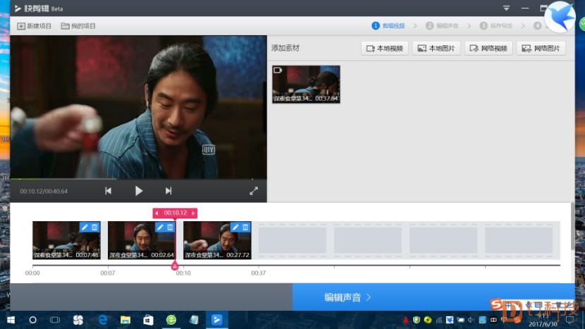Nudge playhead time backward with left arrow
The height and width of the screenshot is (329, 585).
(156, 213)
